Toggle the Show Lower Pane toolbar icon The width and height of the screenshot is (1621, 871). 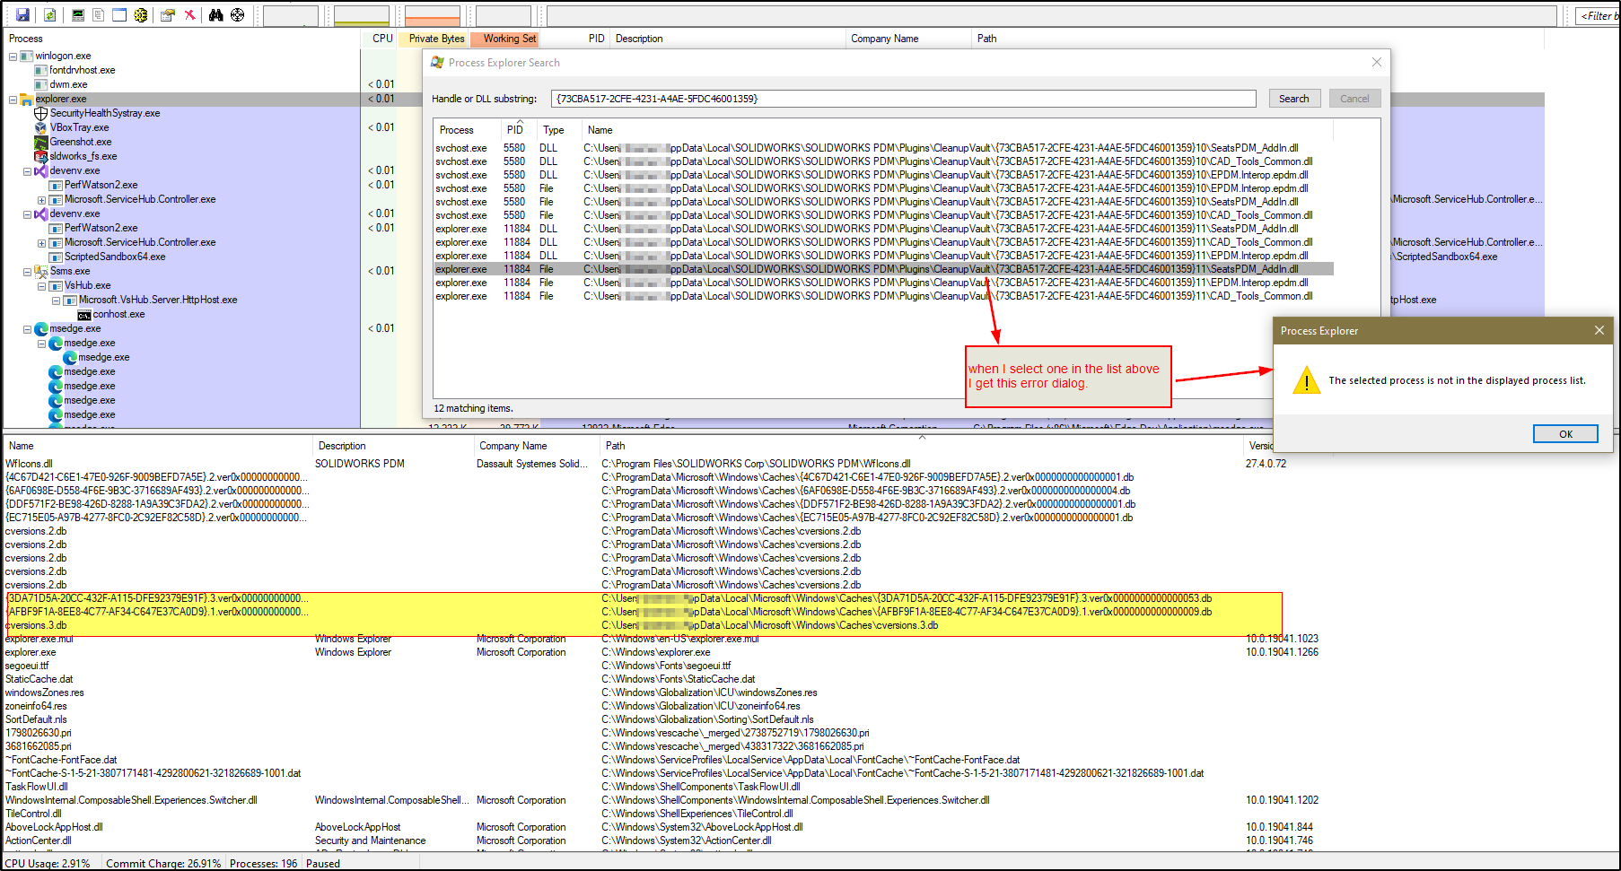[x=119, y=15]
